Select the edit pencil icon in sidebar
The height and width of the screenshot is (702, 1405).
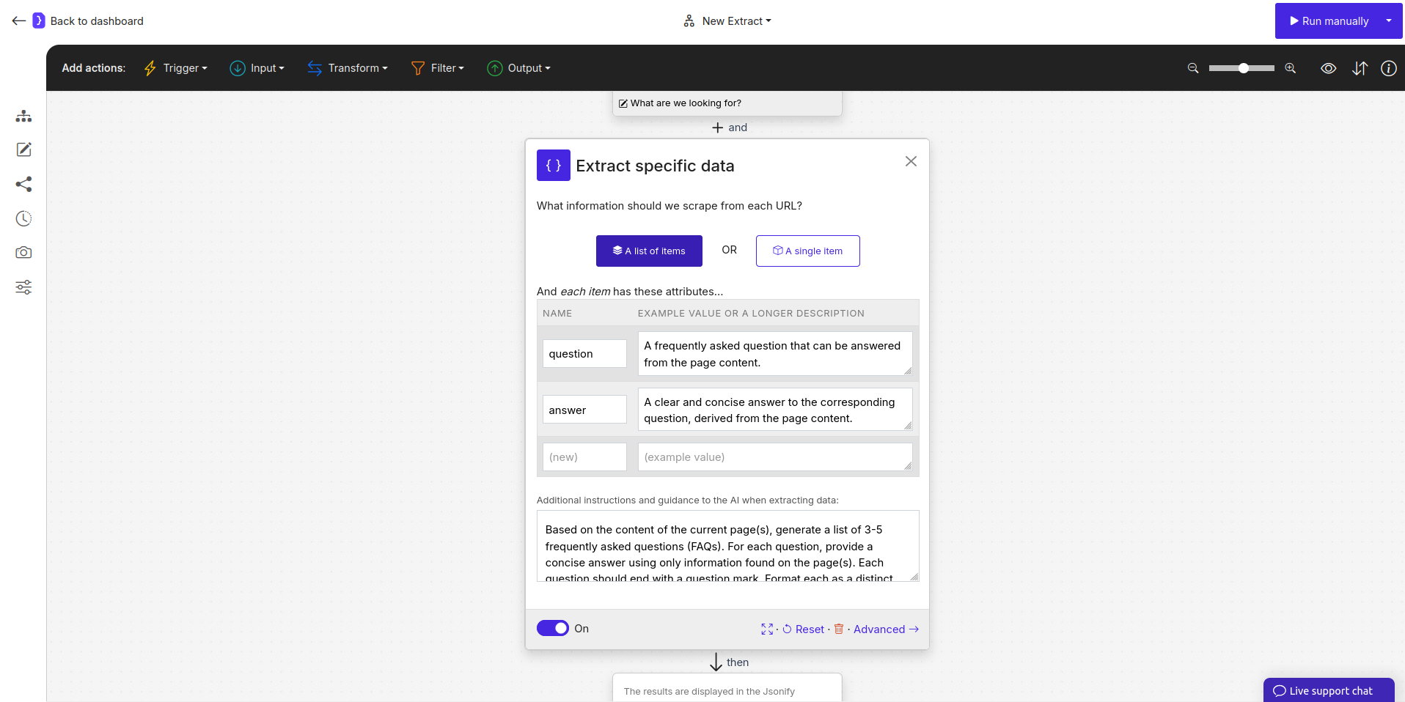coord(23,149)
